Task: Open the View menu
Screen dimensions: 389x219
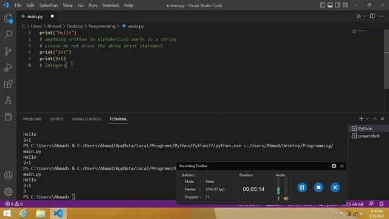Action: click(67, 5)
